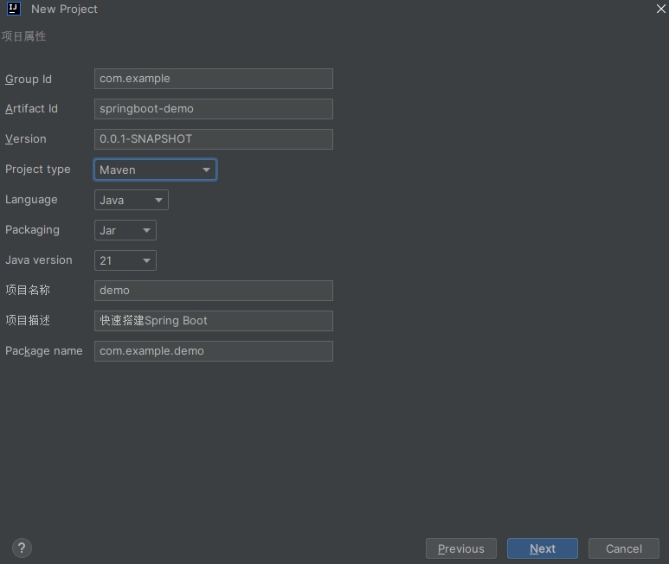Open the Project type Maven dropdown
The image size is (669, 564).
coord(155,170)
